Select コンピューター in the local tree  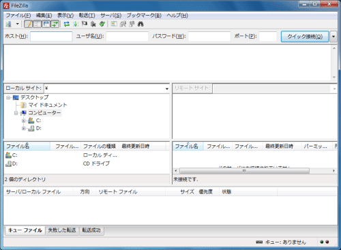[x=44, y=113]
